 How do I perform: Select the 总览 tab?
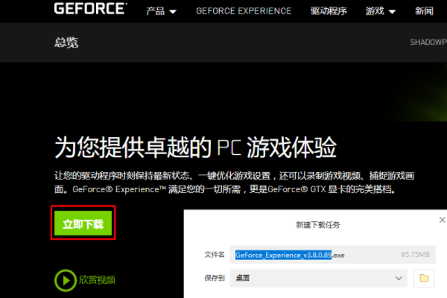[x=66, y=42]
